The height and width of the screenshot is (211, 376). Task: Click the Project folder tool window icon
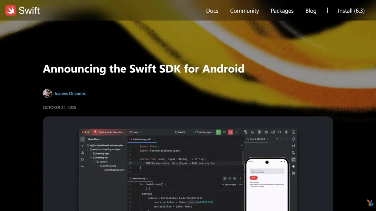83,139
